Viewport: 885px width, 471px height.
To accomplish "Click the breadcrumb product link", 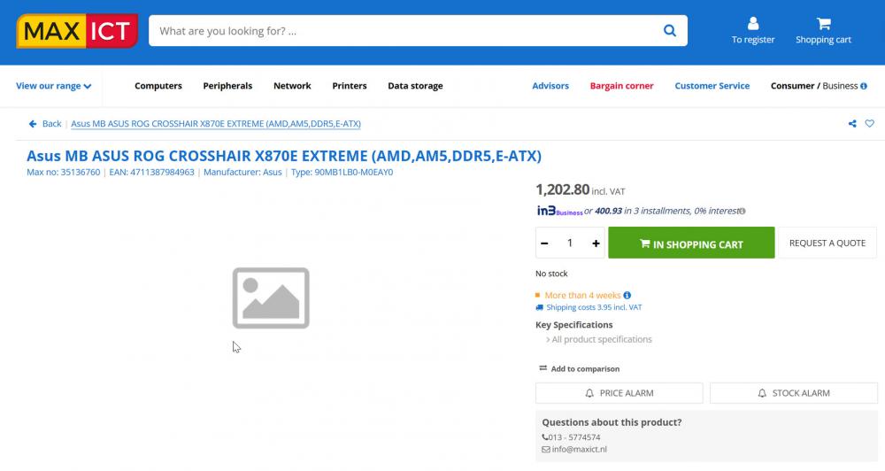I will click(x=216, y=124).
